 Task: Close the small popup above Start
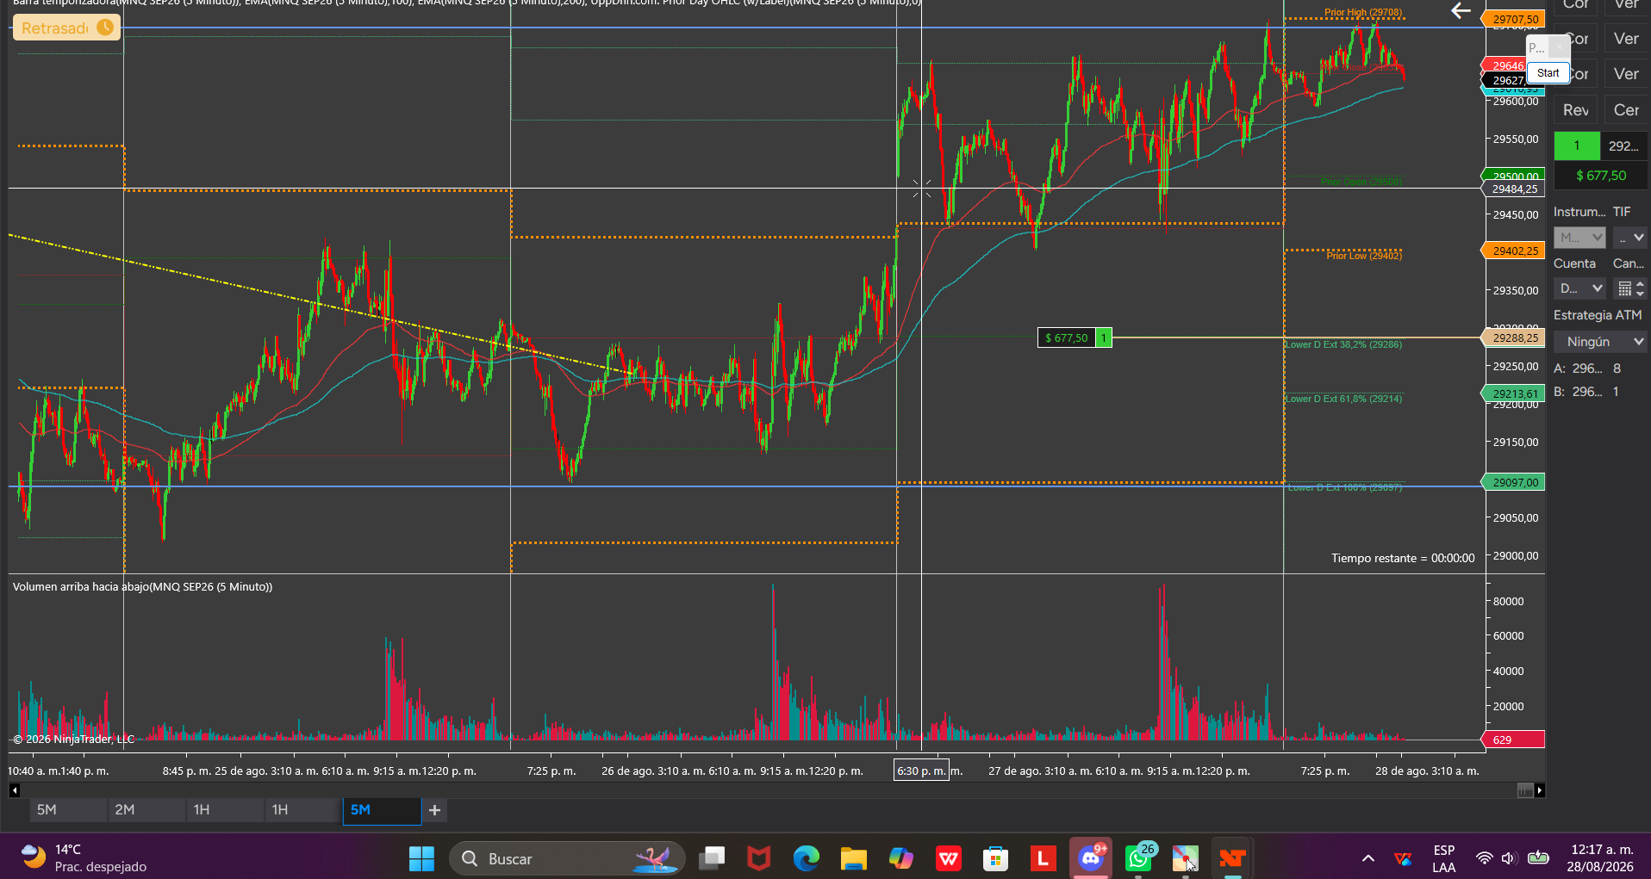[x=1558, y=46]
